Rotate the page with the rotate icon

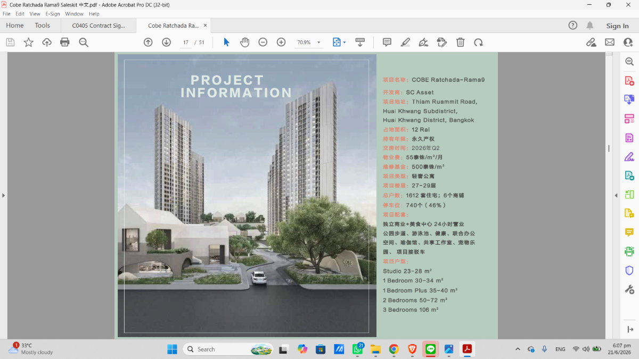(x=479, y=43)
